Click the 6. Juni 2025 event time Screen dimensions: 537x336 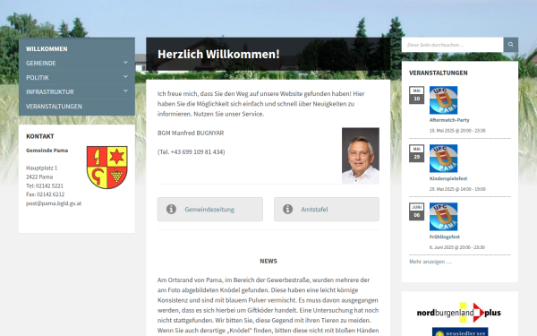(x=457, y=247)
